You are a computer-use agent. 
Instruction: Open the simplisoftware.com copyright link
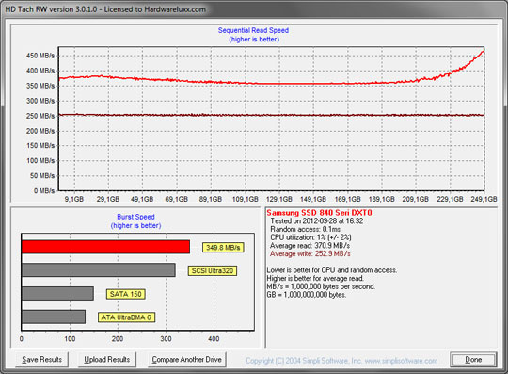click(341, 361)
